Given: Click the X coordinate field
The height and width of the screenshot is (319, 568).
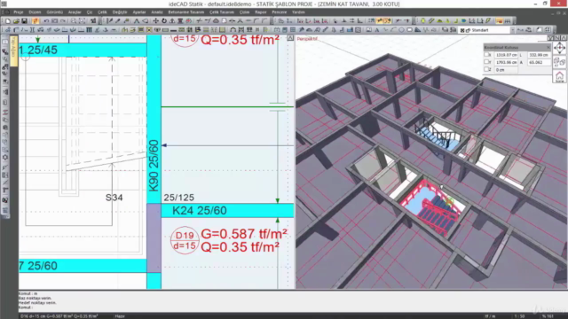Looking at the screenshot, I should pyautogui.click(x=506, y=55).
